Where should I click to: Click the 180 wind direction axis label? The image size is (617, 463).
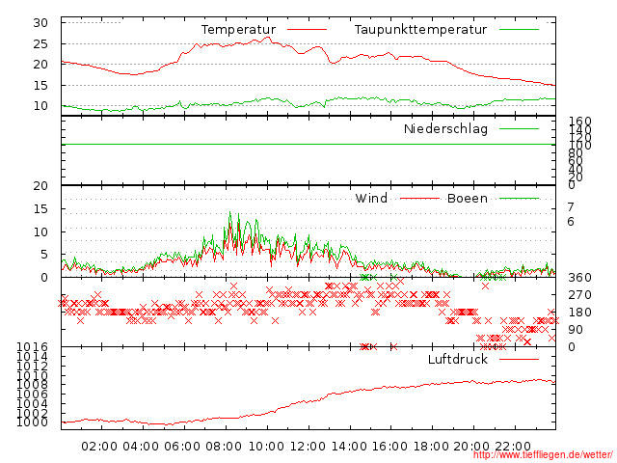pos(579,313)
